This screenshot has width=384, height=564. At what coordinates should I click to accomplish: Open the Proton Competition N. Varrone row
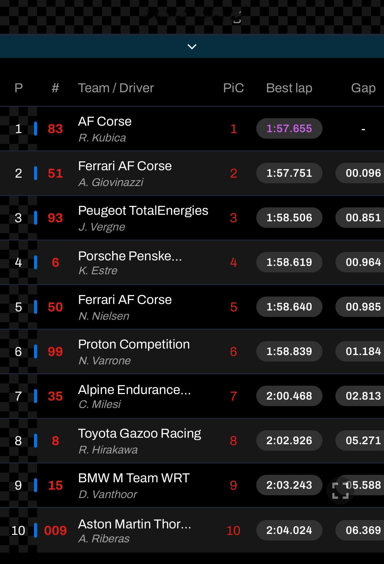[192, 352]
